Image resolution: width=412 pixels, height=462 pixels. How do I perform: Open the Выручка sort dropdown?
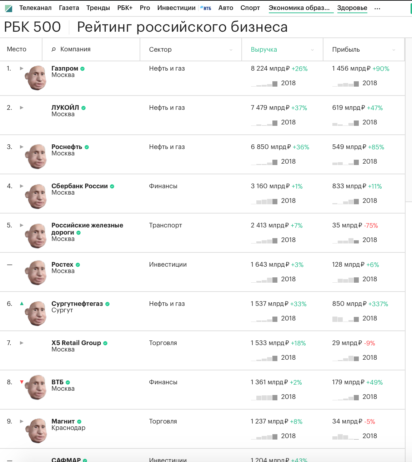pos(312,50)
